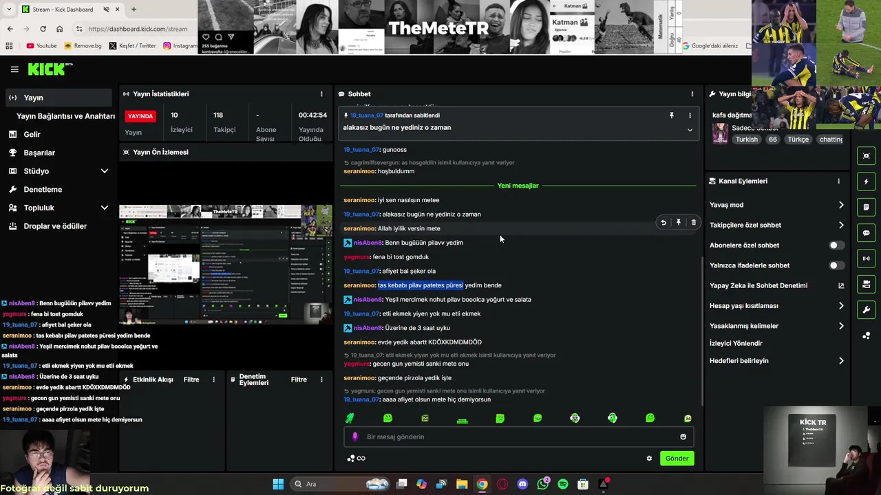Select the first green leaf emote

point(350,418)
